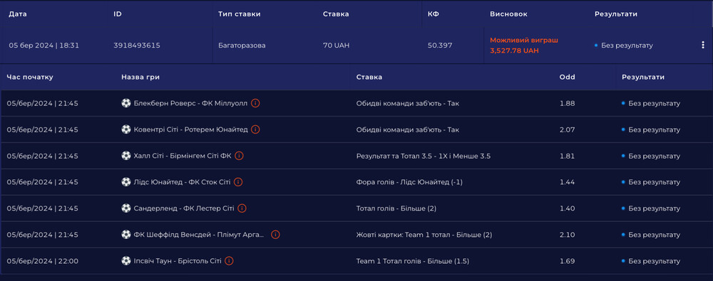Screen dimensions: 713x281
Task: Open the Блекберн Роверс - ФК Міллуолл match
Action: point(190,103)
